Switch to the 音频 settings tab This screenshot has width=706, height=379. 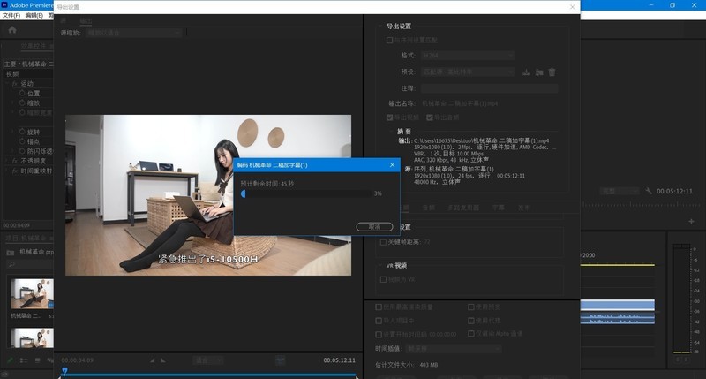tap(429, 208)
